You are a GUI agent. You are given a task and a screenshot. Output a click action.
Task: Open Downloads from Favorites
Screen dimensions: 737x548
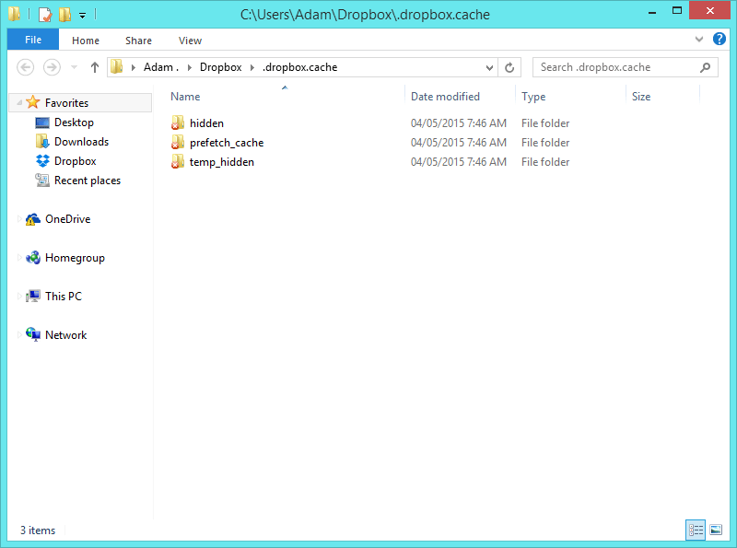tap(81, 142)
